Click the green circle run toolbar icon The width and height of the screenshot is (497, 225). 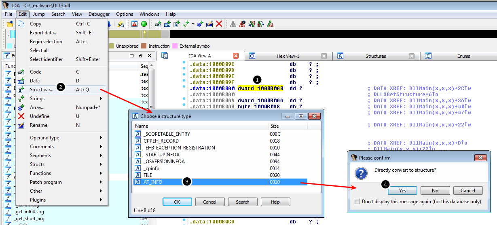pos(144,24)
